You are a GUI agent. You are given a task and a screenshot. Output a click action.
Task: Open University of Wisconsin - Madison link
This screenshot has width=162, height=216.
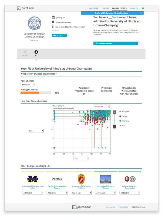point(81,187)
